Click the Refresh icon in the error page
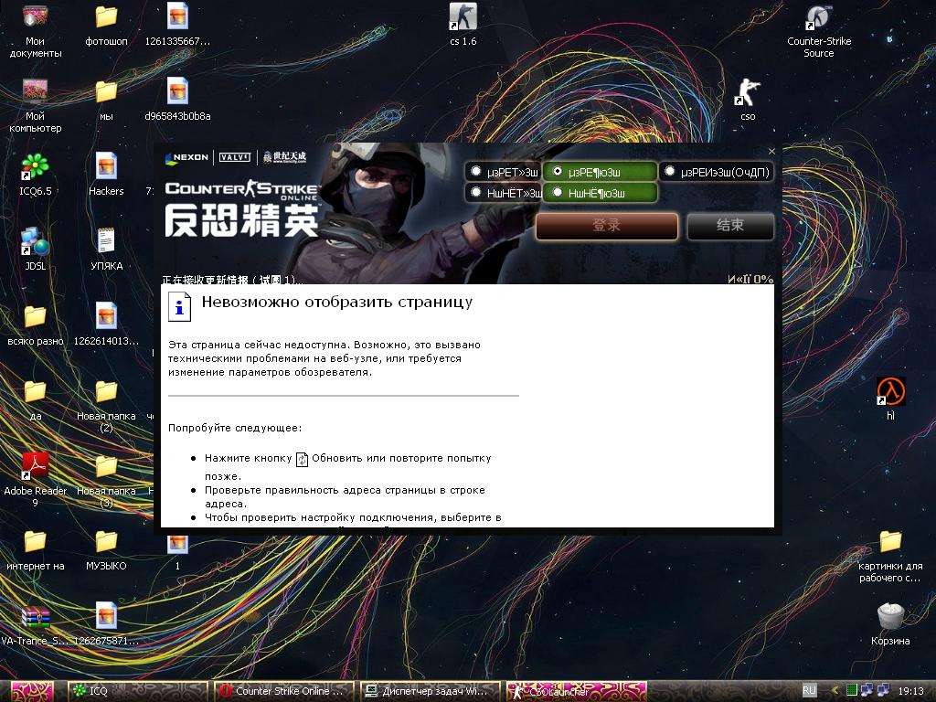 [x=302, y=459]
